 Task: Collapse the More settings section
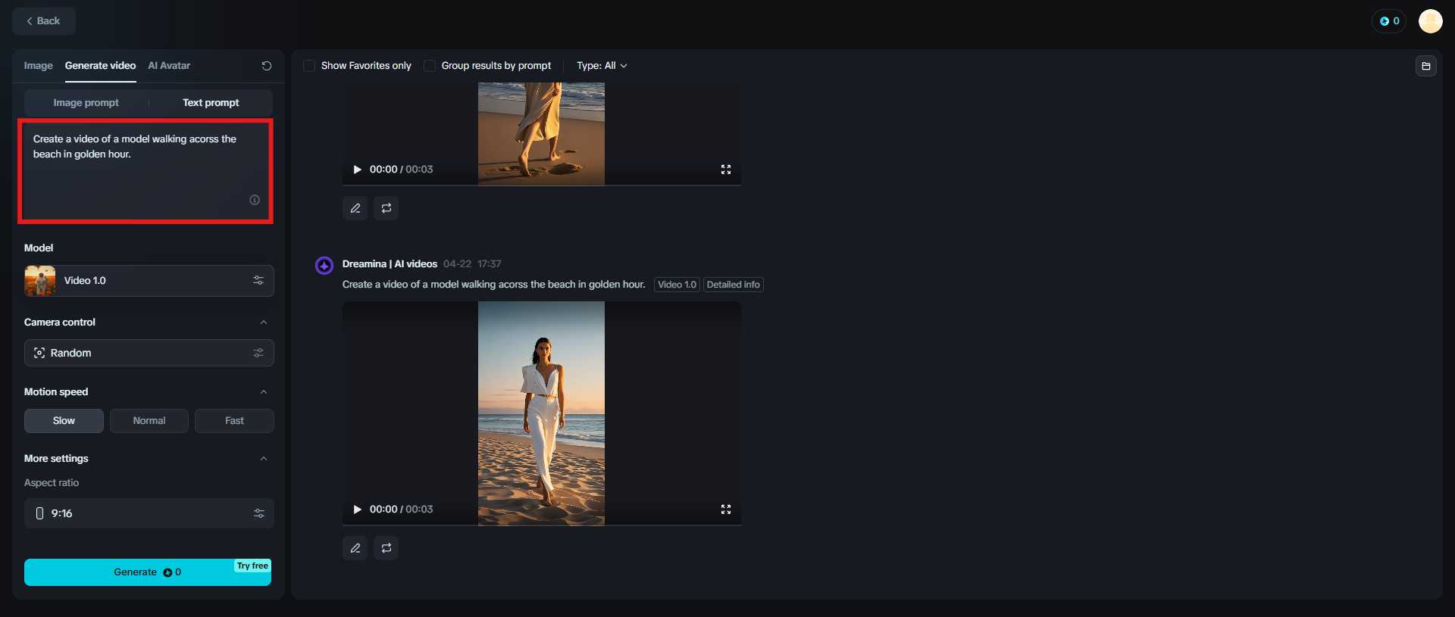[264, 459]
